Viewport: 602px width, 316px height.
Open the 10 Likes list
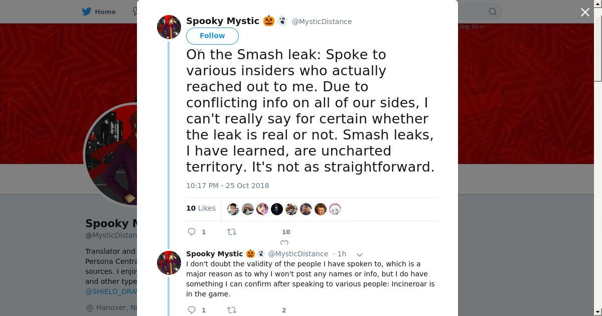point(201,208)
